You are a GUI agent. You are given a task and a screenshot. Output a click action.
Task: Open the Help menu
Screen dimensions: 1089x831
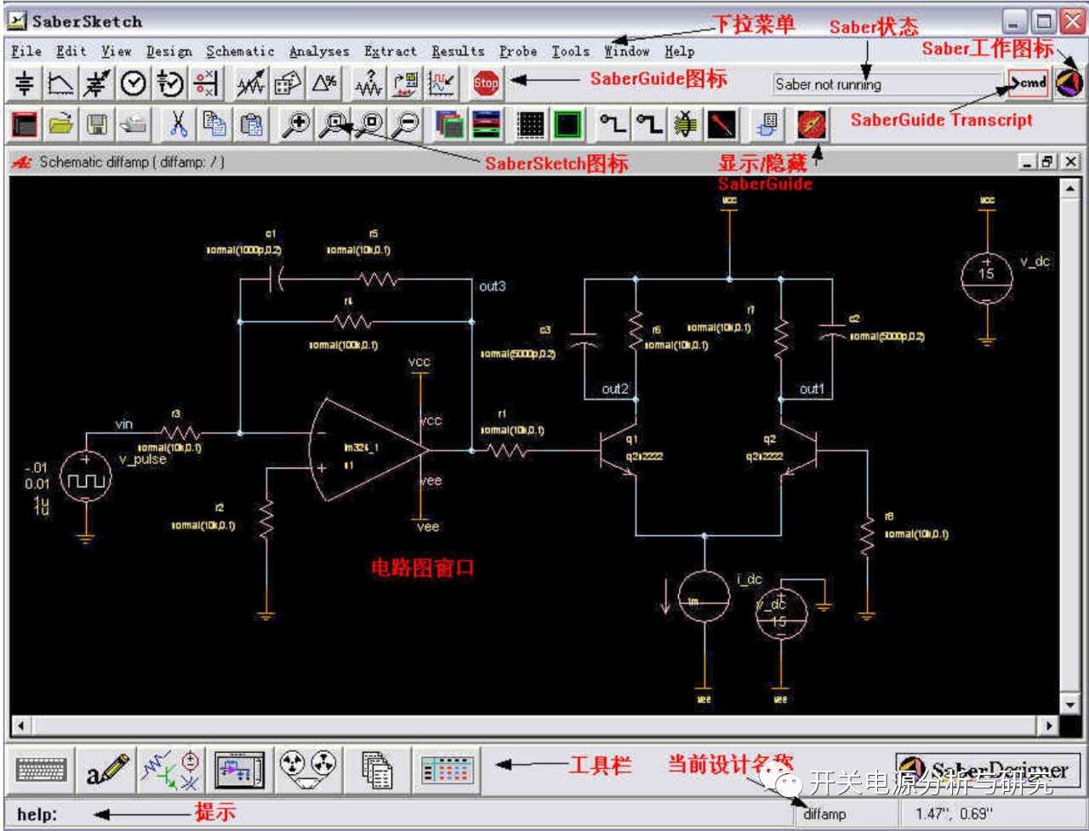[x=679, y=51]
